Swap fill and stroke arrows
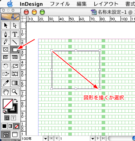The height and width of the screenshot is (141, 135). pyautogui.click(x=16, y=100)
